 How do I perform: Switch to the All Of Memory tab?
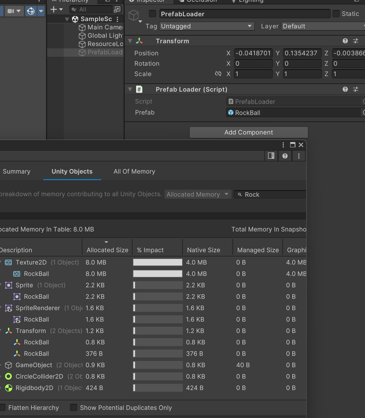click(x=134, y=171)
